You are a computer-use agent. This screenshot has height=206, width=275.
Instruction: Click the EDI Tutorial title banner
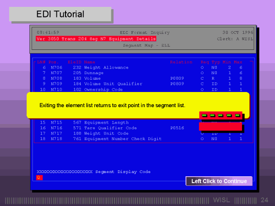click(60, 14)
